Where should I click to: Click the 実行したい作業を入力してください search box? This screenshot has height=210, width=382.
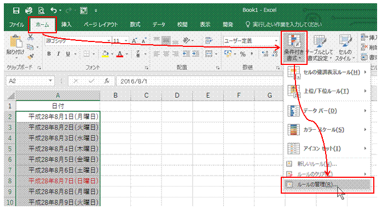284,25
